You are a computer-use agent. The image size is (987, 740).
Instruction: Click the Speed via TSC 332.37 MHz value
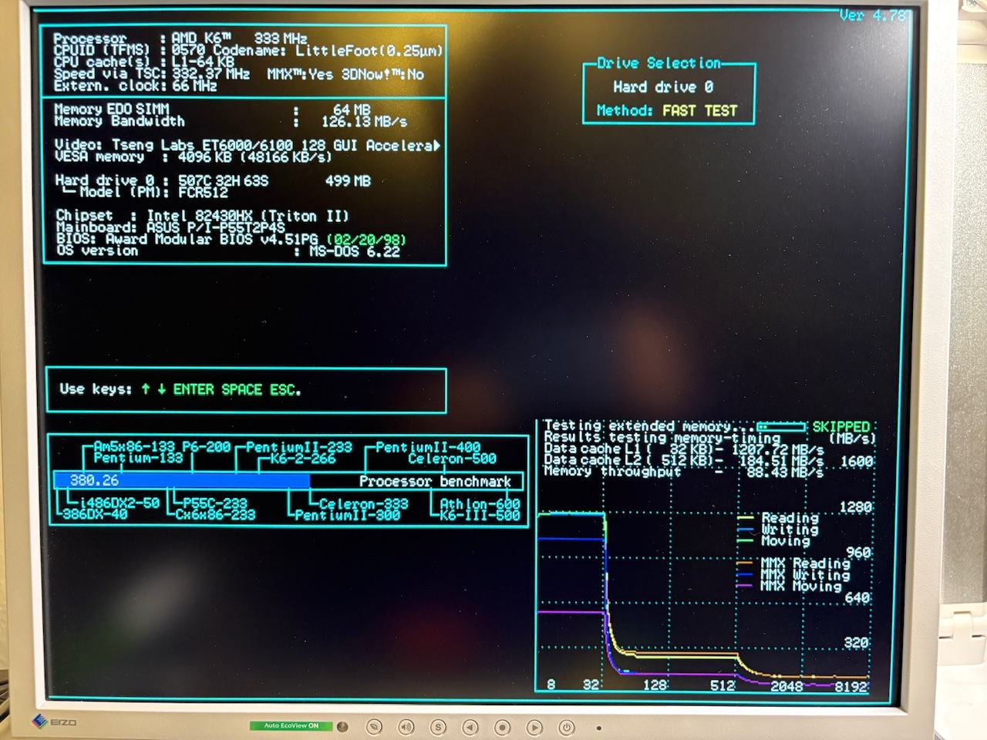[211, 74]
